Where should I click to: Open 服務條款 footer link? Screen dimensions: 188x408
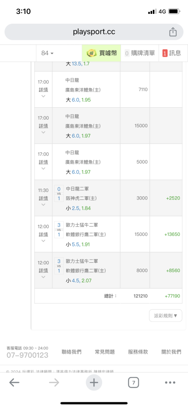click(x=138, y=352)
